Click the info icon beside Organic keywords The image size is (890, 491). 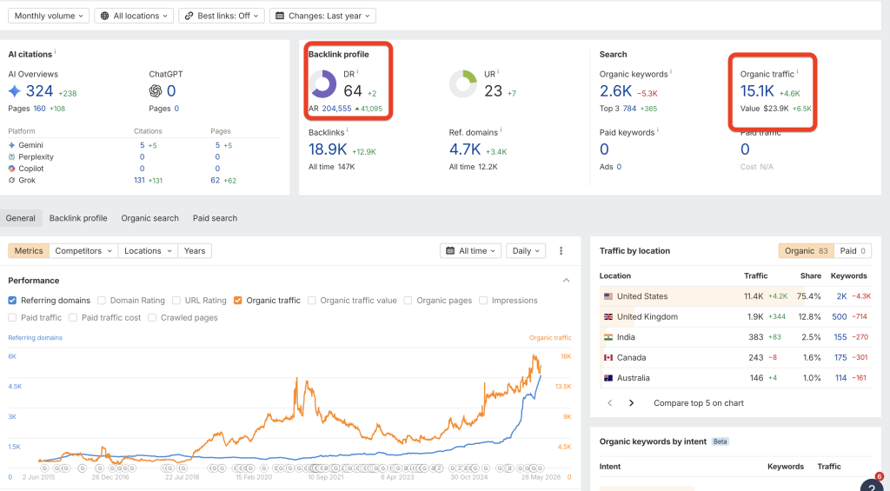[x=671, y=72]
